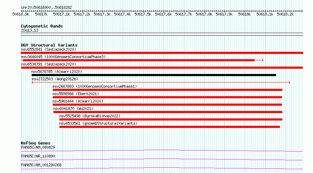This screenshot has height=173, width=313.
Task: Open variant nsv4533561 (gnomADStructuralVariants) label
Action: [98, 123]
